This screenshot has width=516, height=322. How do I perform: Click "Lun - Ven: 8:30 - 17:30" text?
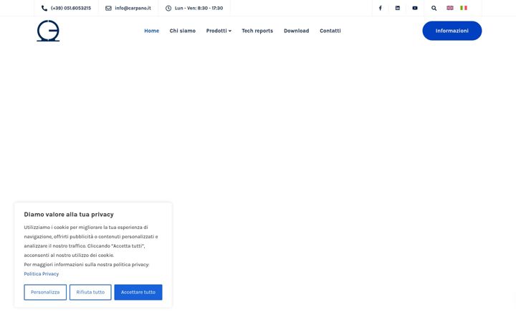199,8
